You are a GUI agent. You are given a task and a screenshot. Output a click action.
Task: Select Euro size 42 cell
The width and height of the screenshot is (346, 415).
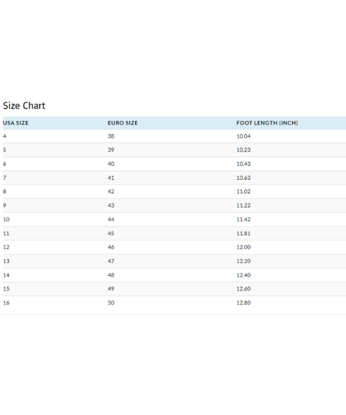point(111,192)
